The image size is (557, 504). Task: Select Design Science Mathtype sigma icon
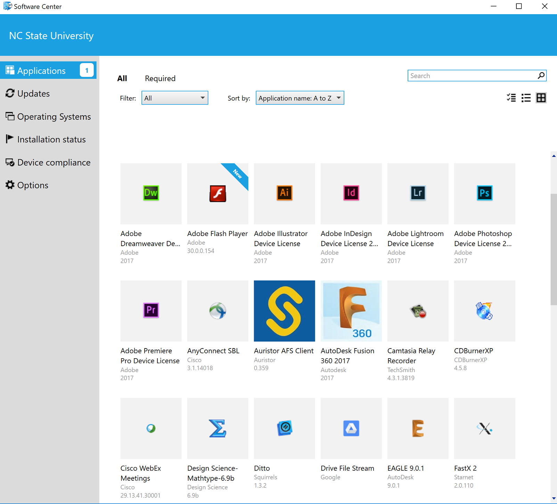(x=218, y=428)
